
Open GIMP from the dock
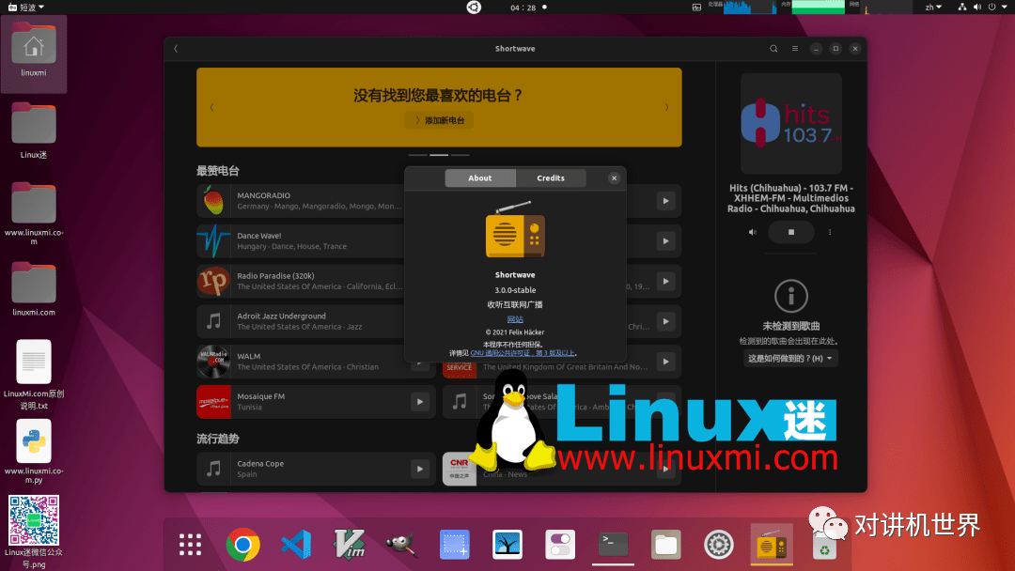coord(402,545)
